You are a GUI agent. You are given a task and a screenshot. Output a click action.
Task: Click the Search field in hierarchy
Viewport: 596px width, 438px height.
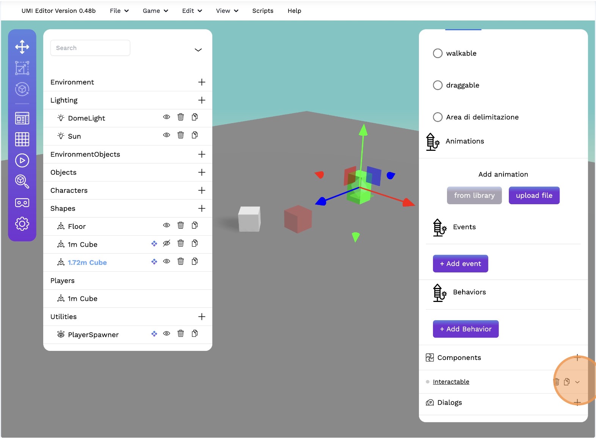(x=90, y=48)
